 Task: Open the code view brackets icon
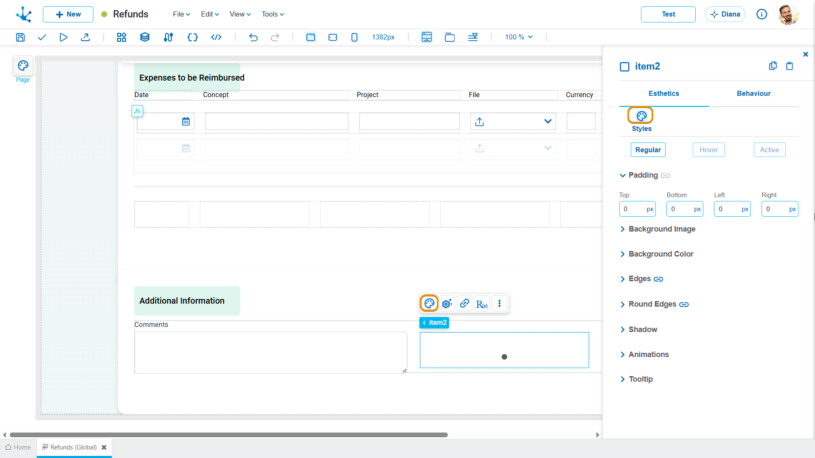[216, 37]
